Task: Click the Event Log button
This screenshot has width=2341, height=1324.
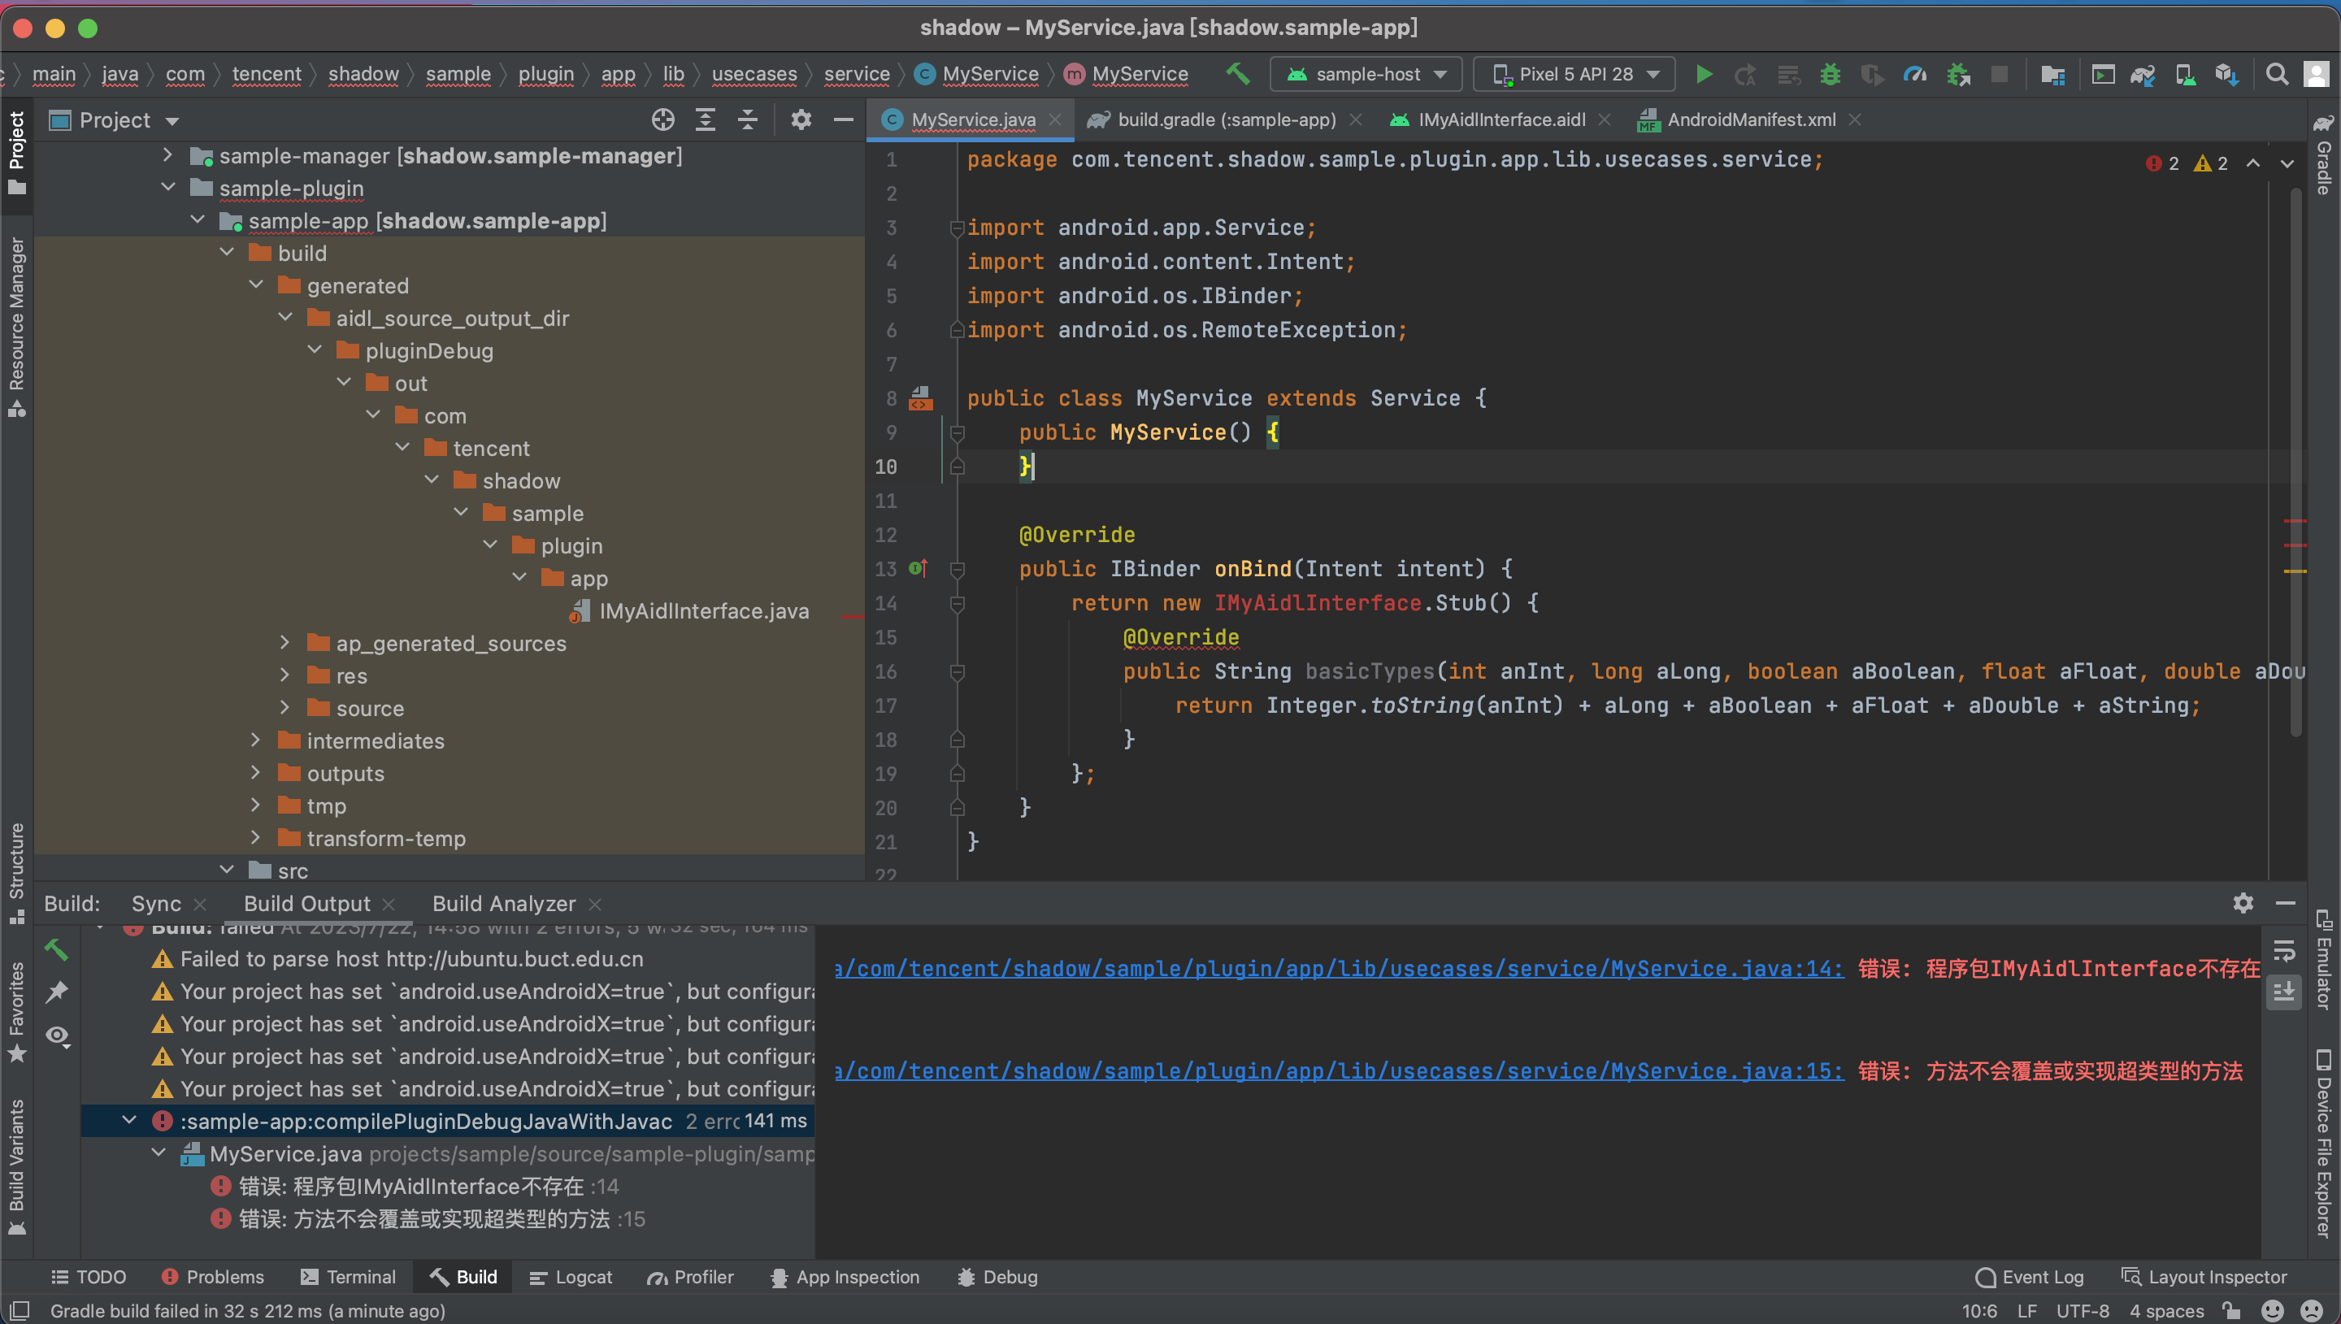Action: [x=2042, y=1277]
